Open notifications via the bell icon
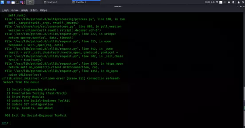The image size is (245, 128). click(229, 2)
